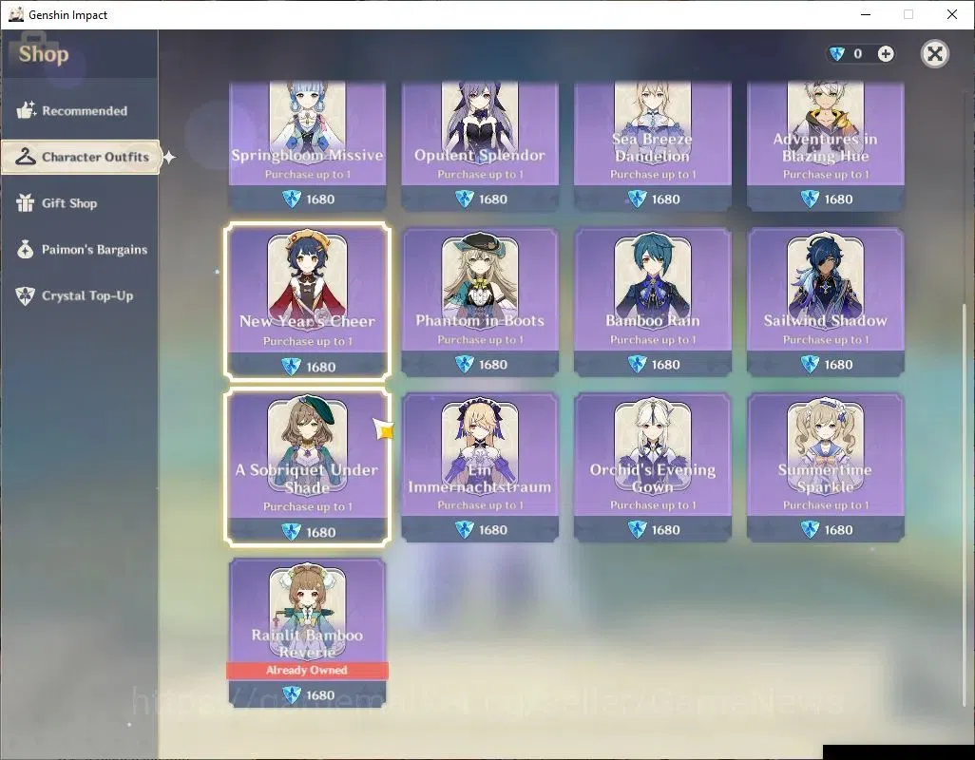Click 1680 price of New Year's Cheer
The image size is (975, 760).
click(320, 368)
